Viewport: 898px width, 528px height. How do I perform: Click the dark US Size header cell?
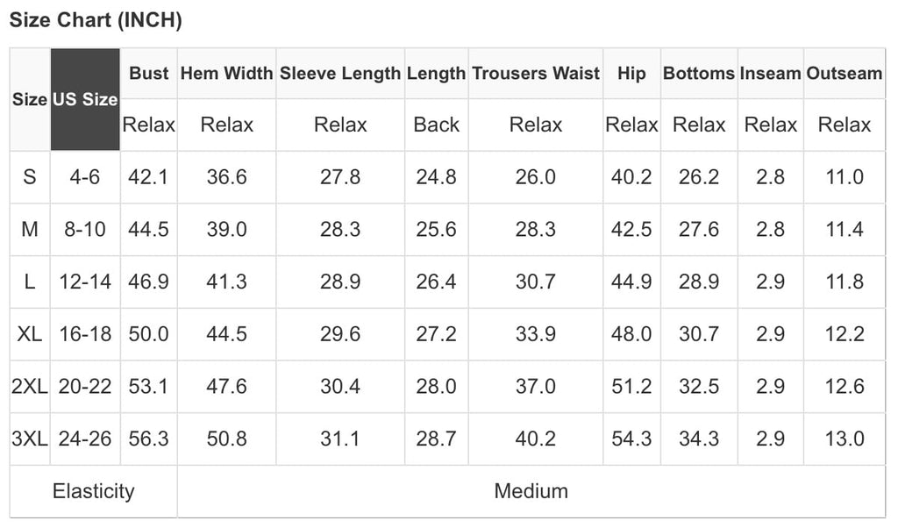click(85, 99)
